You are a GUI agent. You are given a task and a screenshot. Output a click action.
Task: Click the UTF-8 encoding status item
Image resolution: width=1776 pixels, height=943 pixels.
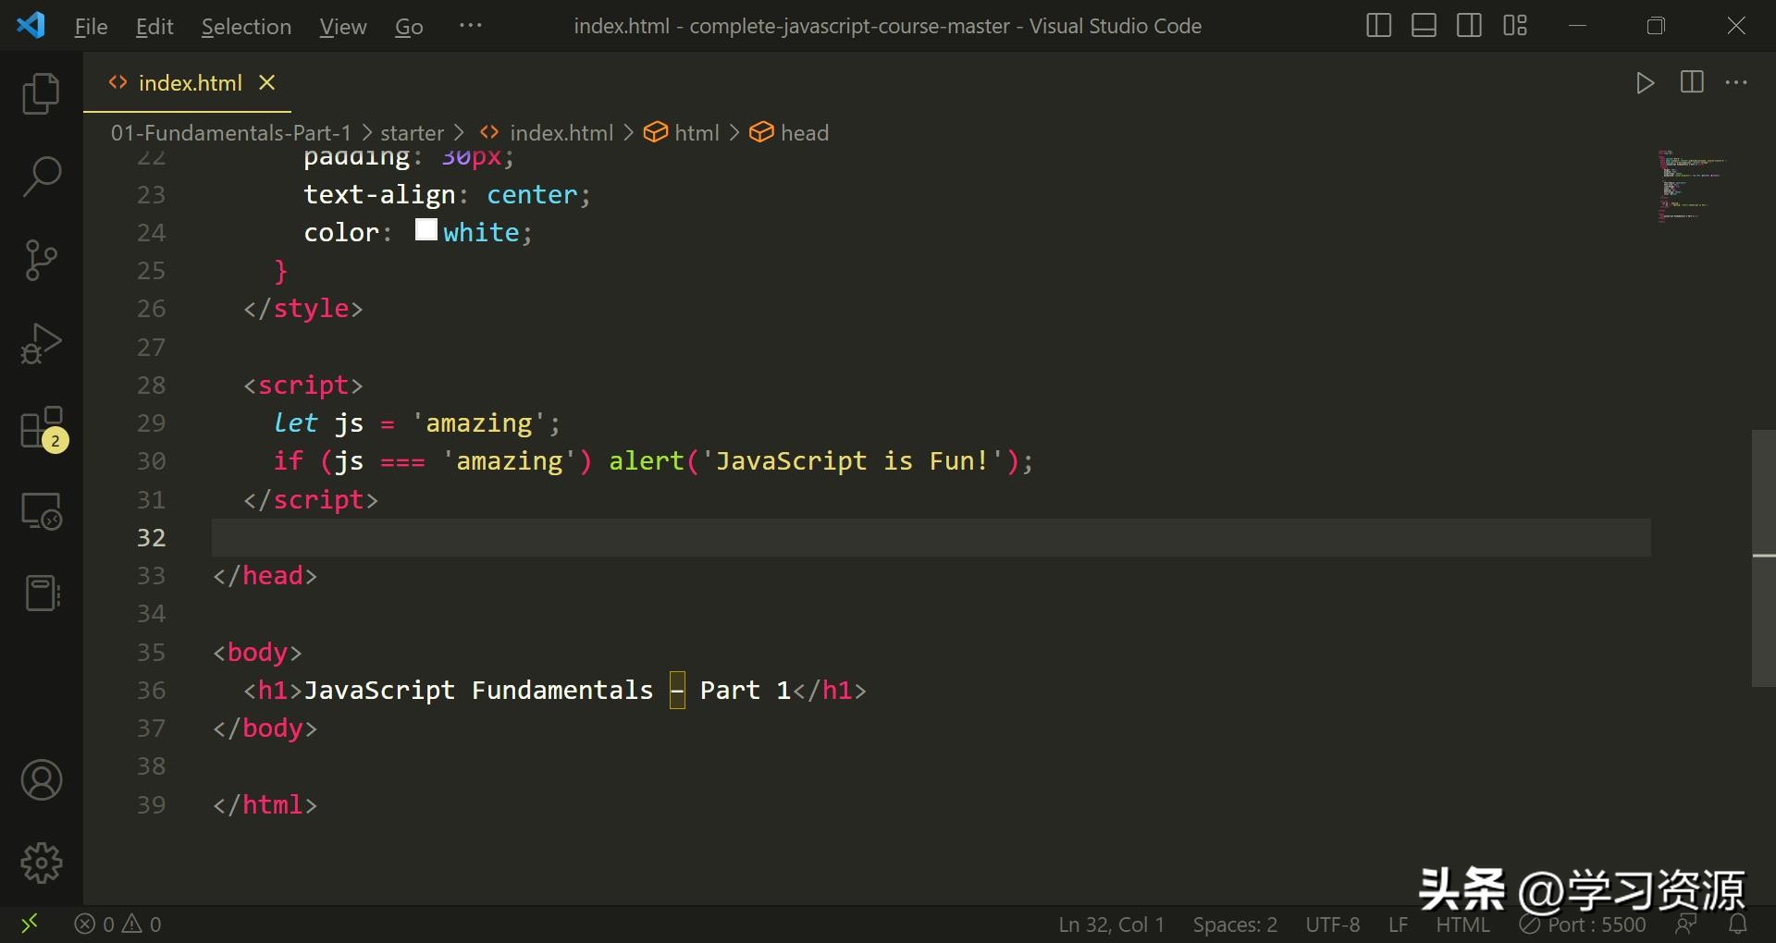click(1332, 925)
